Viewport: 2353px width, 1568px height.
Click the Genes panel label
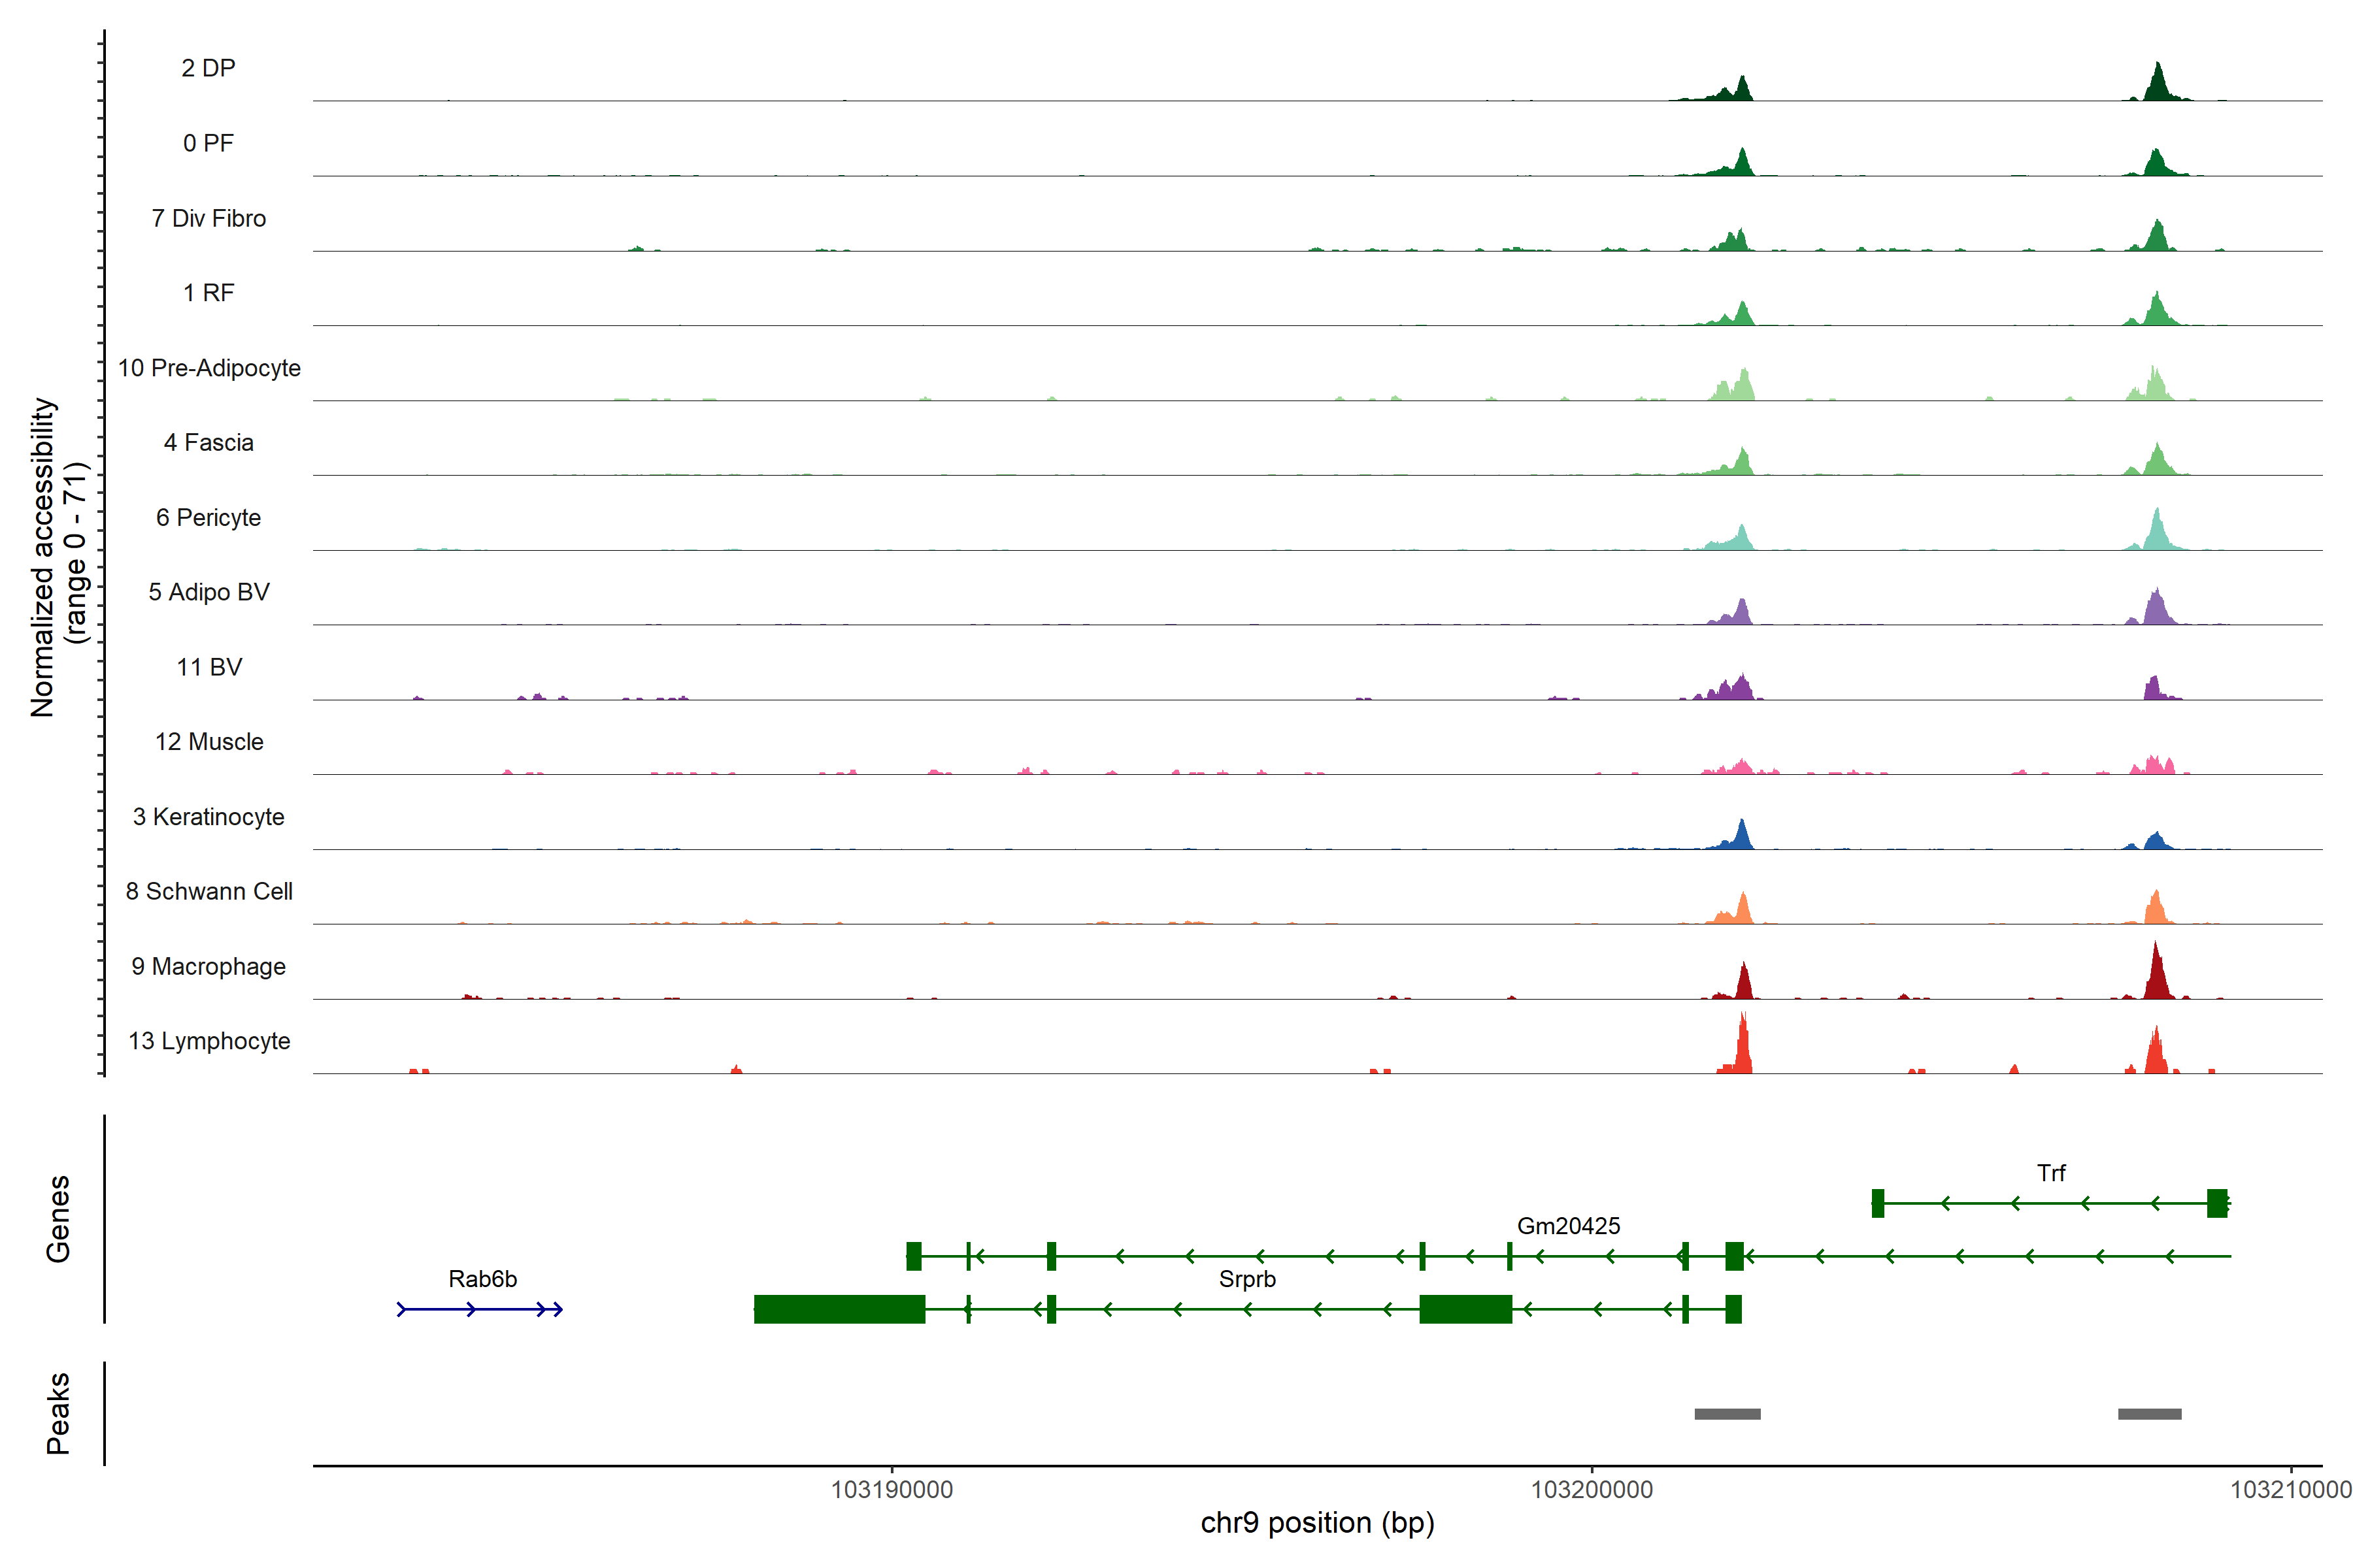click(x=58, y=1219)
